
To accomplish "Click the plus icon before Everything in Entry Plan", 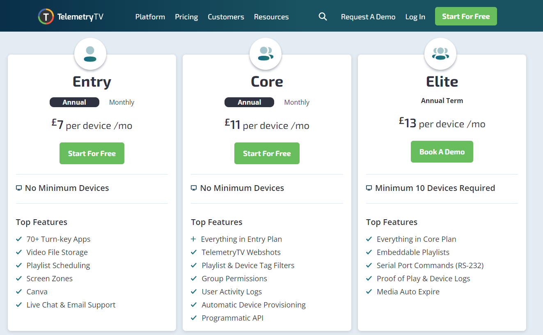I will pos(194,239).
